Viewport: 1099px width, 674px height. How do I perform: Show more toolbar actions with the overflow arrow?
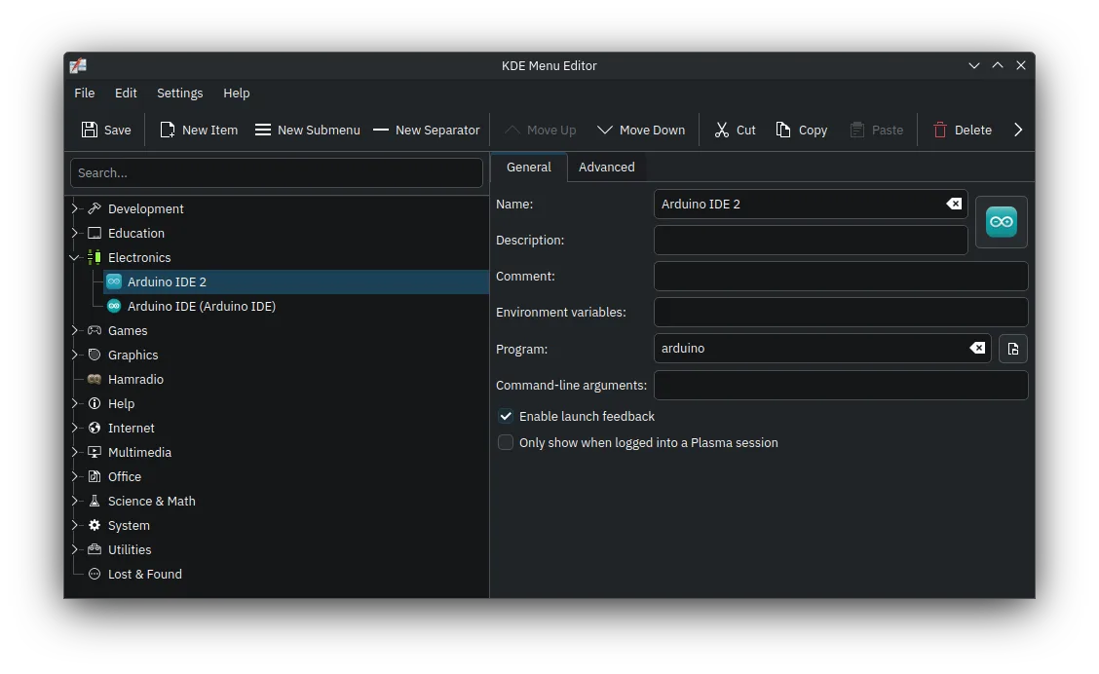point(1018,130)
